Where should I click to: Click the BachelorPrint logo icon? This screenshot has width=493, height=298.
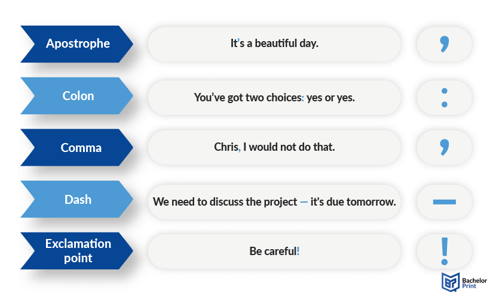(451, 282)
